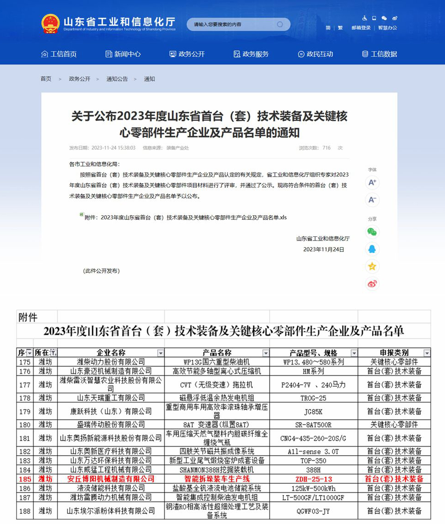Open the filter dropdown on 申报类别 column

pos(427,353)
